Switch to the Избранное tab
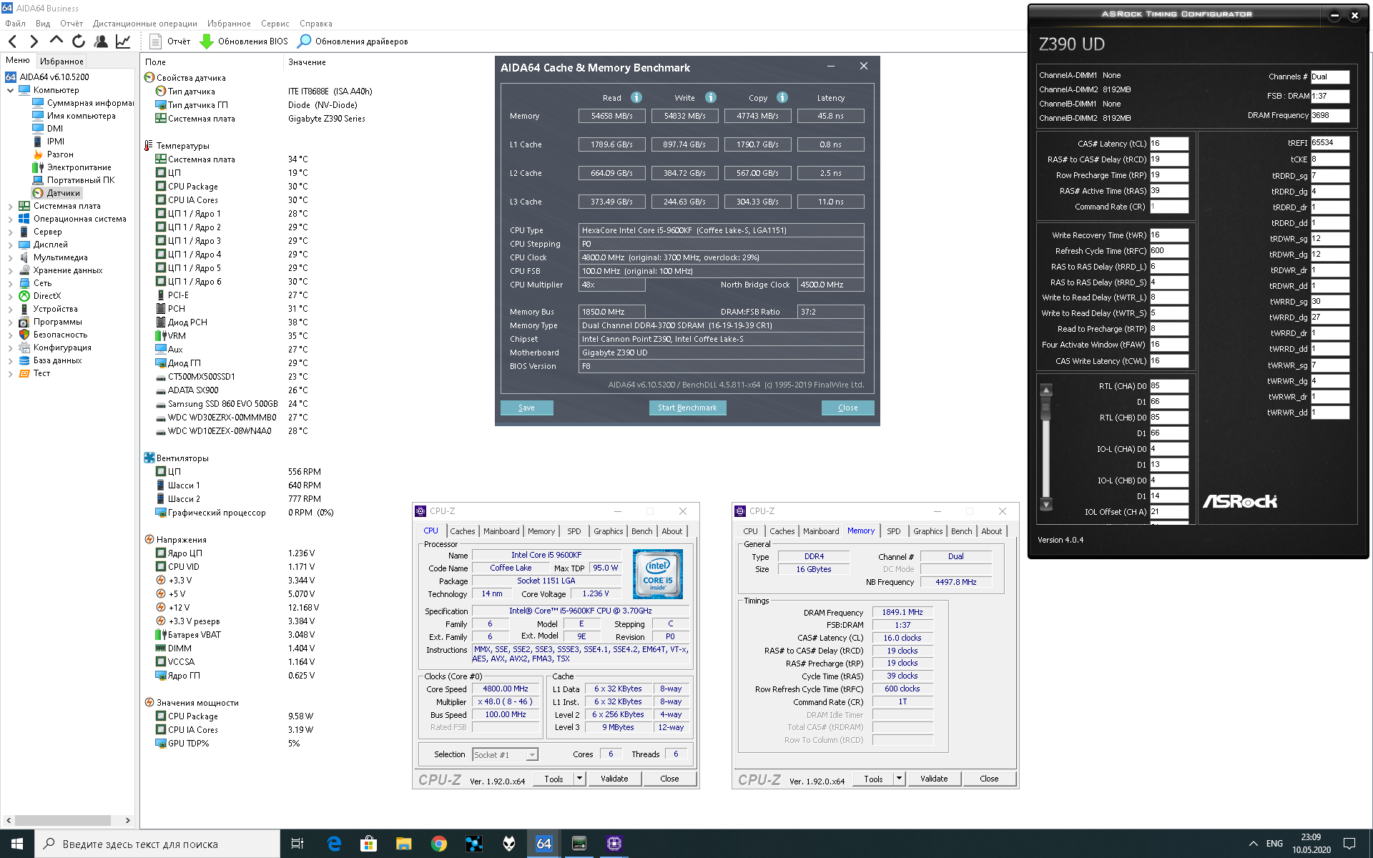The width and height of the screenshot is (1373, 858). (61, 61)
